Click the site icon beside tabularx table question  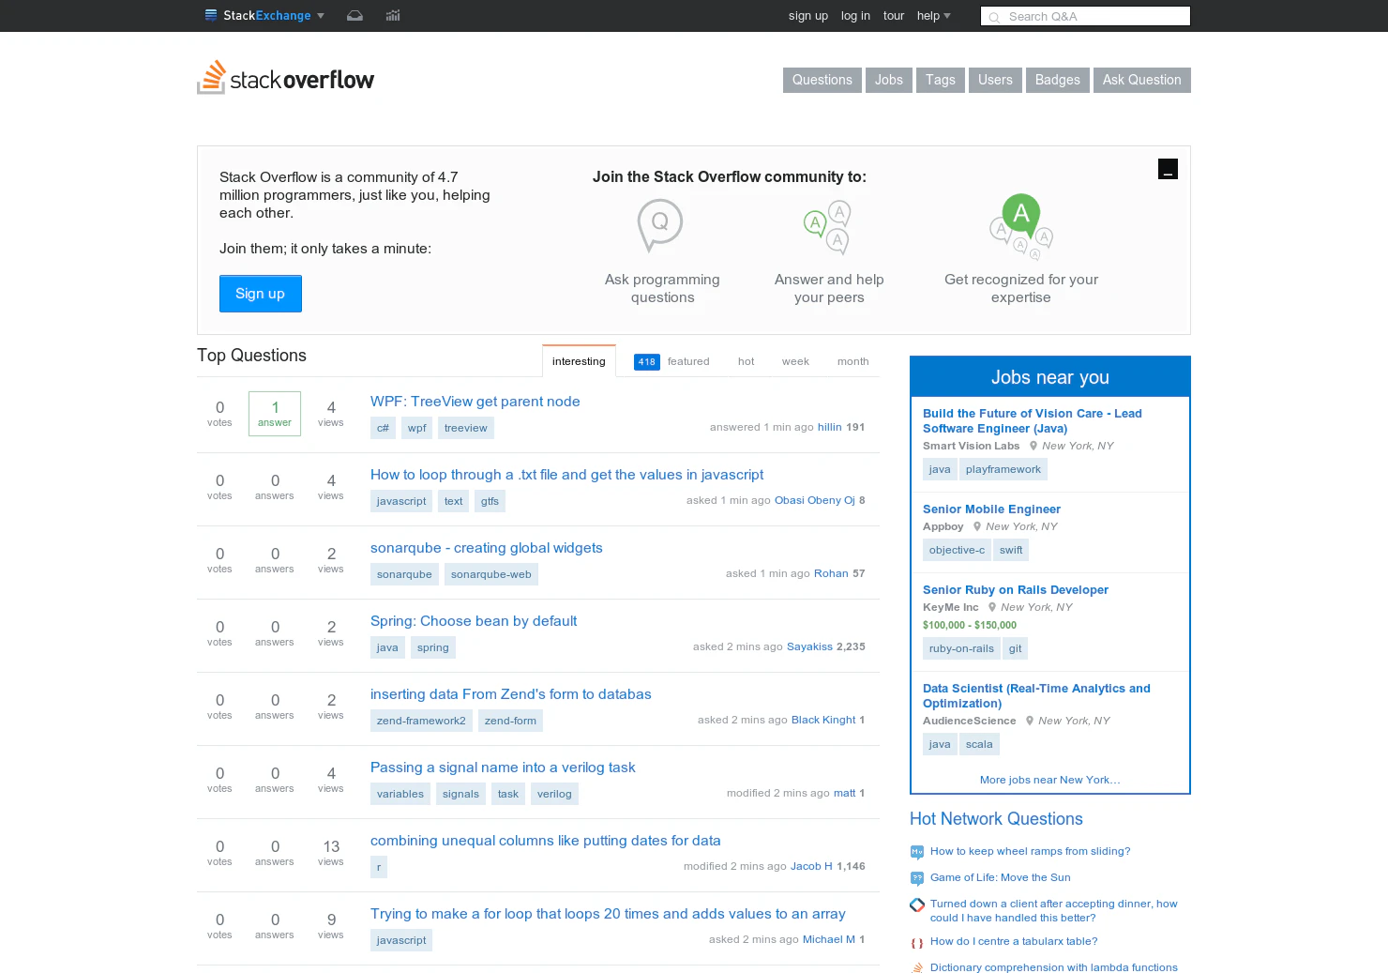click(917, 942)
